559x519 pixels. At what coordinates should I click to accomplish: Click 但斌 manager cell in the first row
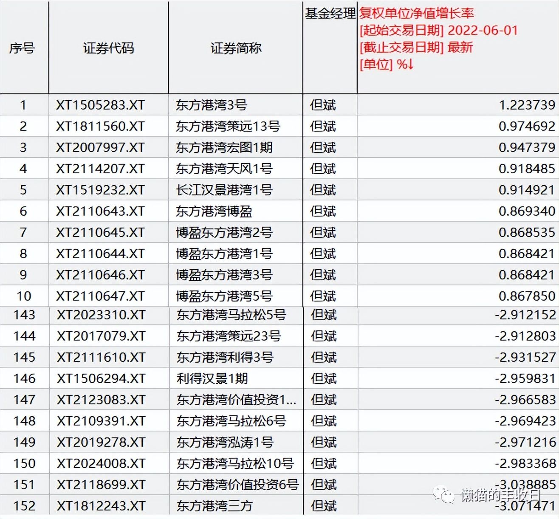(325, 105)
